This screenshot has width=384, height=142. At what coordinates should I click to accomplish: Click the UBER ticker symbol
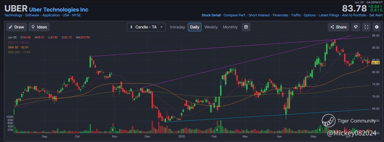click(x=16, y=8)
